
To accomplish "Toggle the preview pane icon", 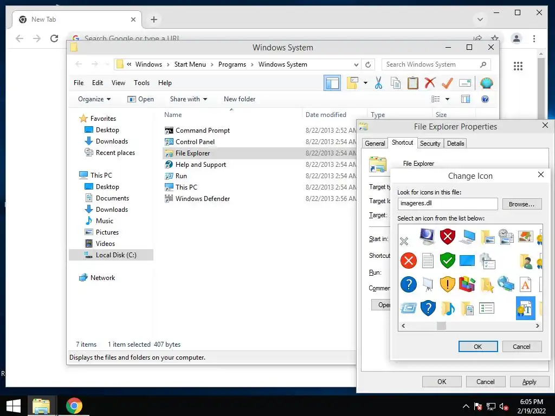I will point(466,99).
